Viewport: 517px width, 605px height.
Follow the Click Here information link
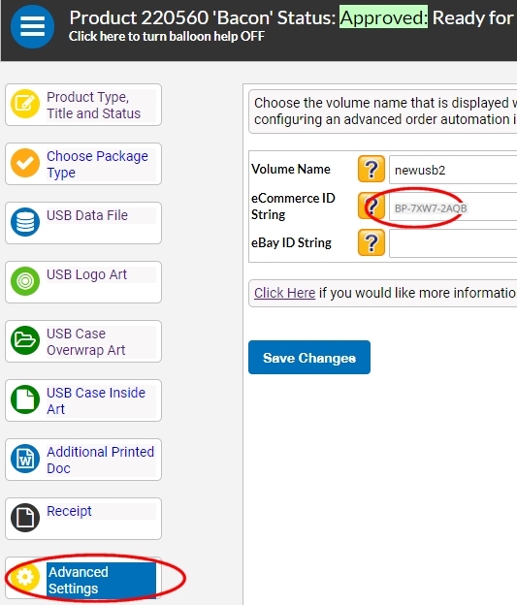(284, 293)
